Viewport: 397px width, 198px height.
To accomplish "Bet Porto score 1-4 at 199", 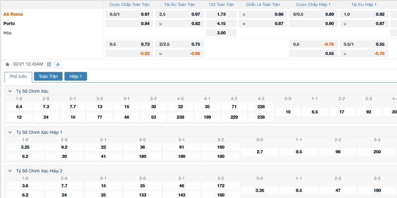I will pyautogui.click(x=207, y=117).
